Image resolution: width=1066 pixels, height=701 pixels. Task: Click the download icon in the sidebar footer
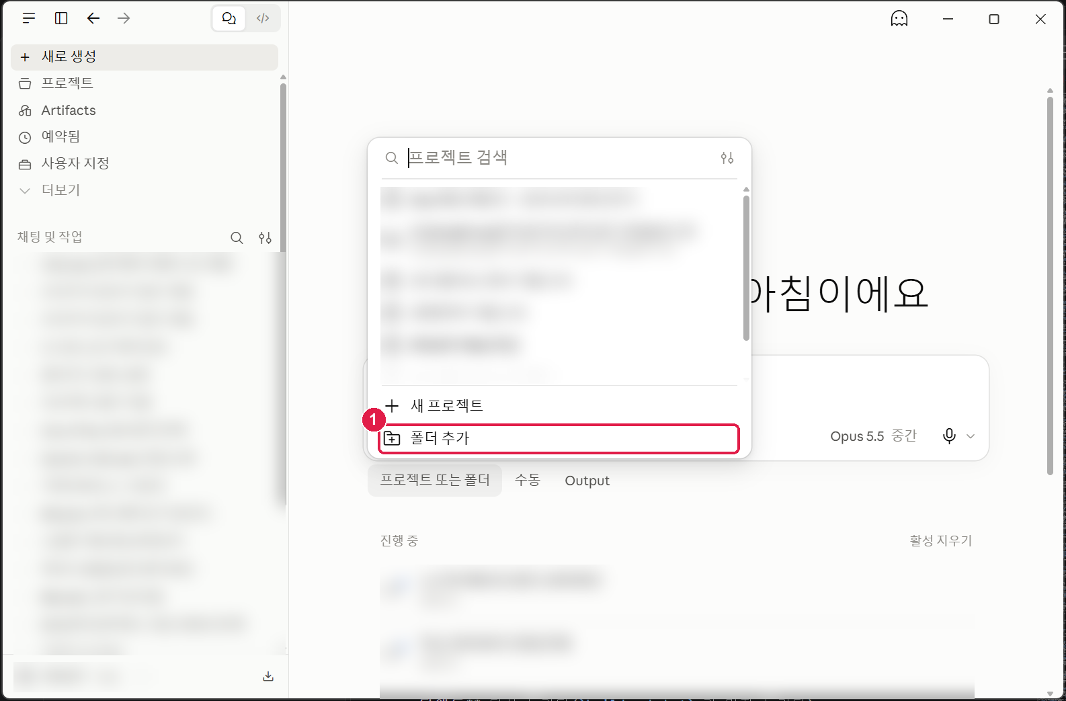268,676
